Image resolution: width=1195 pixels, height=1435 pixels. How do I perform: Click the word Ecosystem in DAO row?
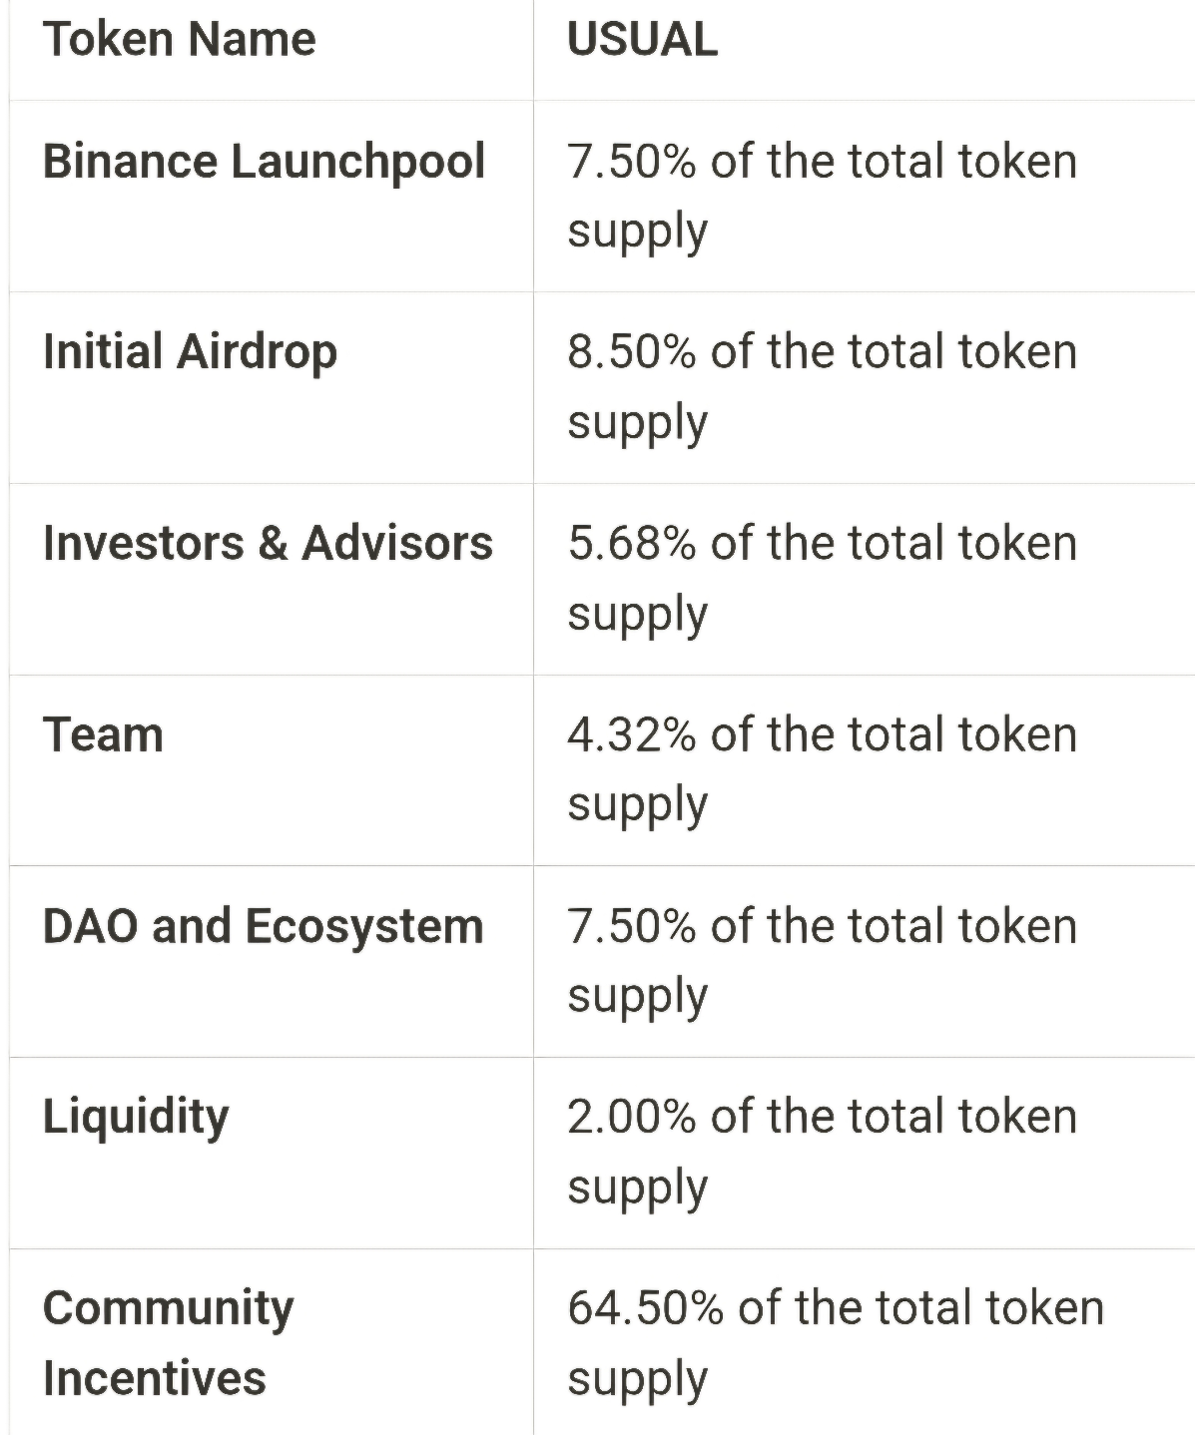pos(364,926)
